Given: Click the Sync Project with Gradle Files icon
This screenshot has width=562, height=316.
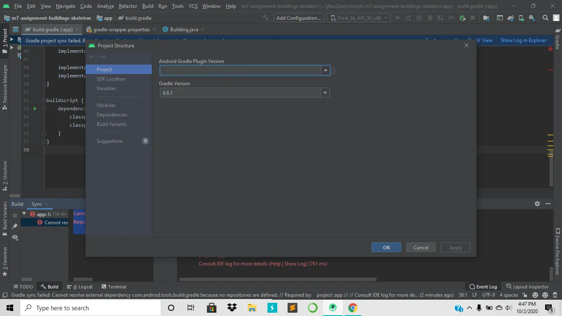Looking at the screenshot, I should [511, 18].
